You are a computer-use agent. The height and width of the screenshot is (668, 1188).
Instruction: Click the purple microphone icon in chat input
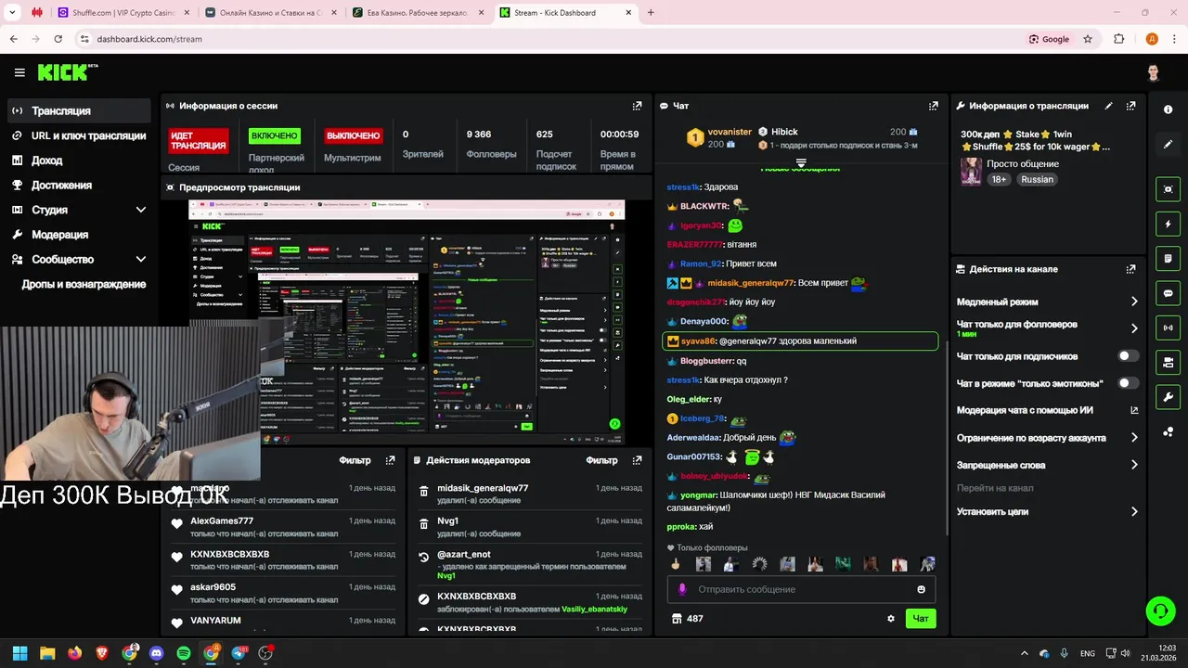pyautogui.click(x=682, y=589)
